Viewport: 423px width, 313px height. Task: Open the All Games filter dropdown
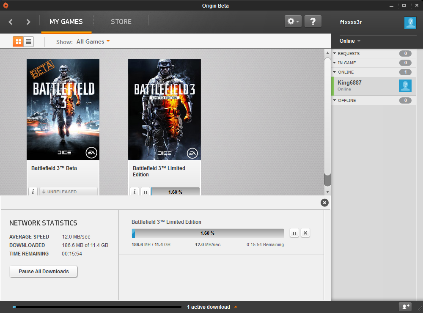point(93,41)
